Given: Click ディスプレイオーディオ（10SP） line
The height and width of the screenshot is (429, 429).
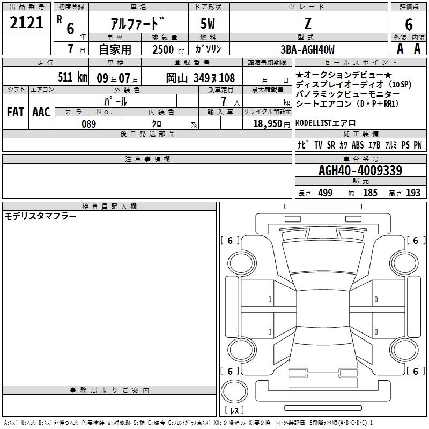Looking at the screenshot, I should 354,84.
